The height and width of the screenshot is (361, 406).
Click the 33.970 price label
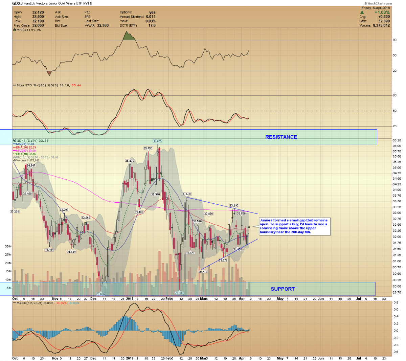point(155,194)
